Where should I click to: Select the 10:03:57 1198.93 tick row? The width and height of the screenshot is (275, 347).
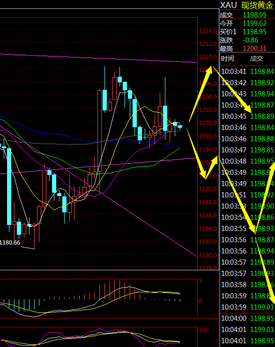click(247, 274)
